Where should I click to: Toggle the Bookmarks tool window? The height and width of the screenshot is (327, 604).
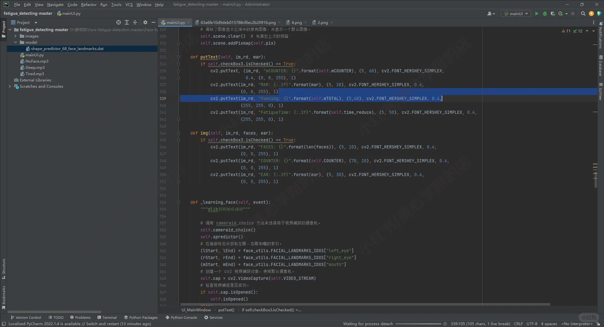click(3, 297)
